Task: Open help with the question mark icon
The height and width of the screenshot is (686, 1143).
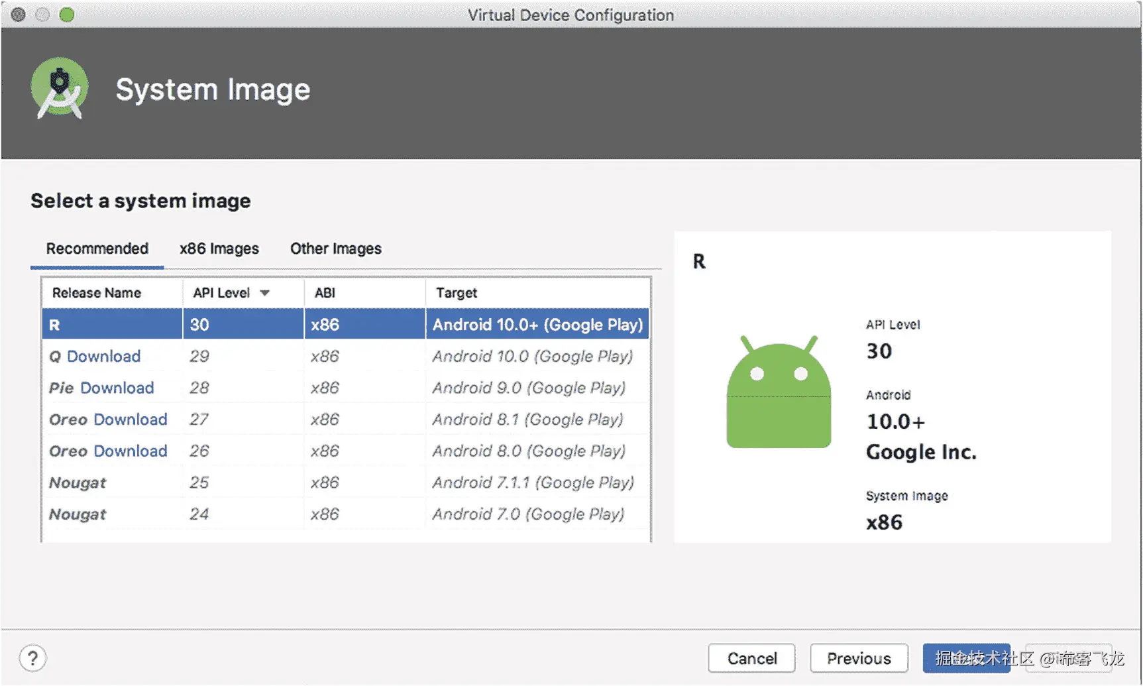Action: point(32,658)
